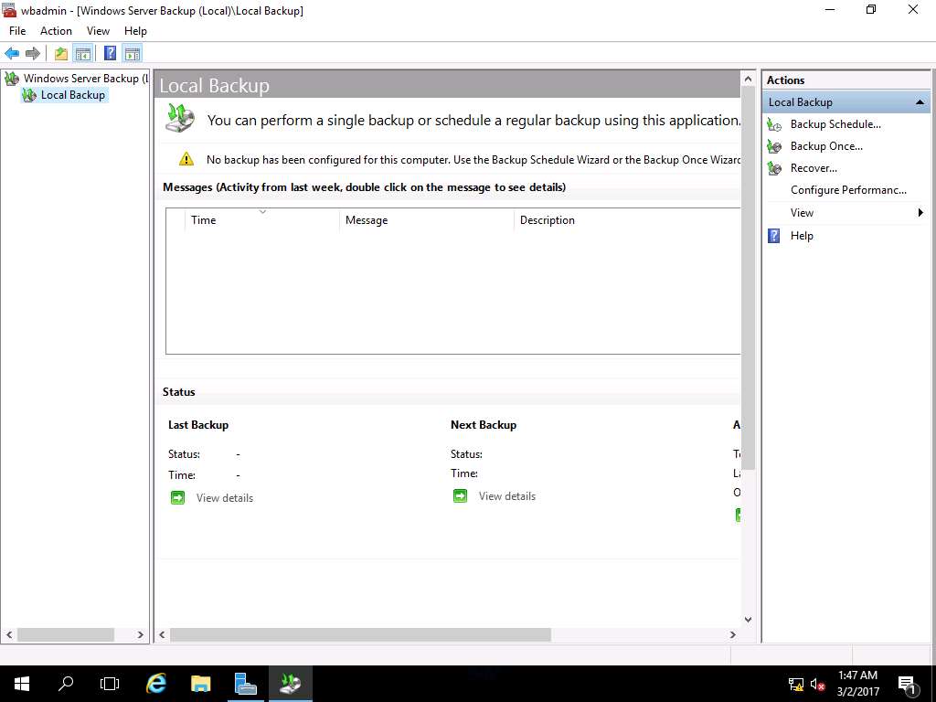Open the Help menu
The width and height of the screenshot is (936, 702).
tap(135, 31)
